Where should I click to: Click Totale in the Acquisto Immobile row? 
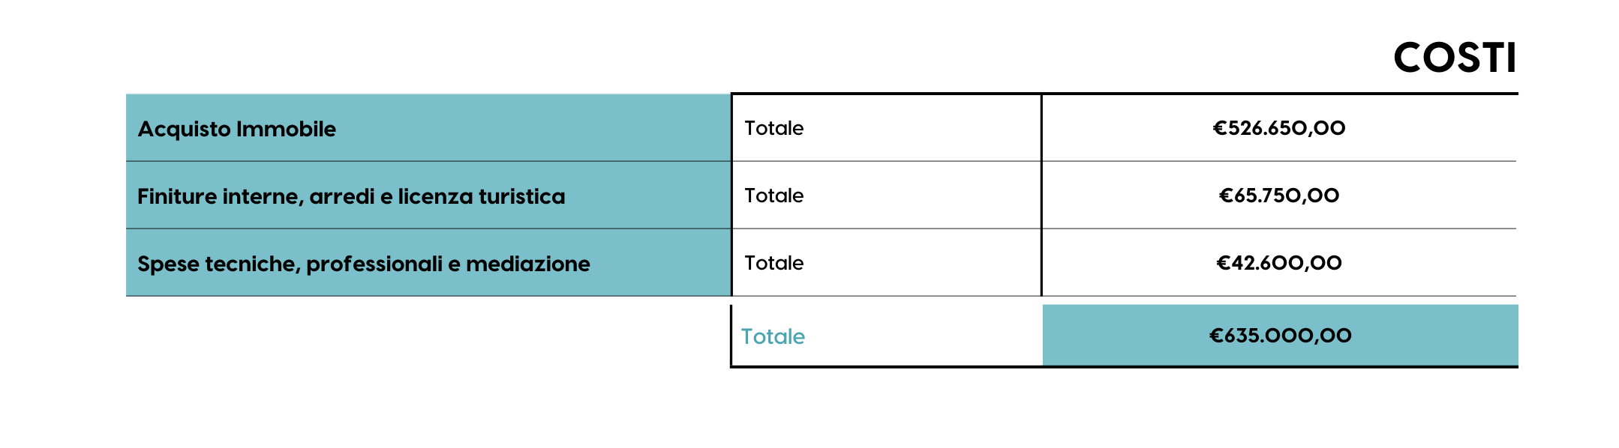click(773, 128)
